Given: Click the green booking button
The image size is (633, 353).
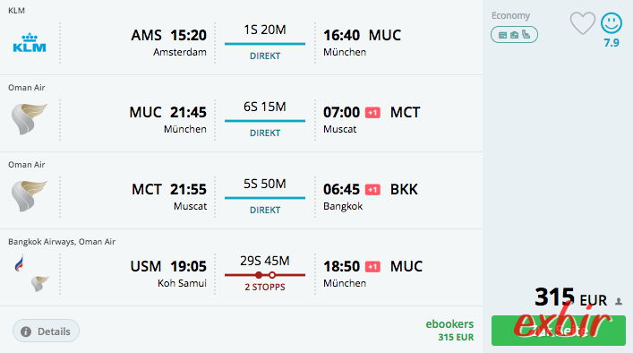Looking at the screenshot, I should 559,331.
